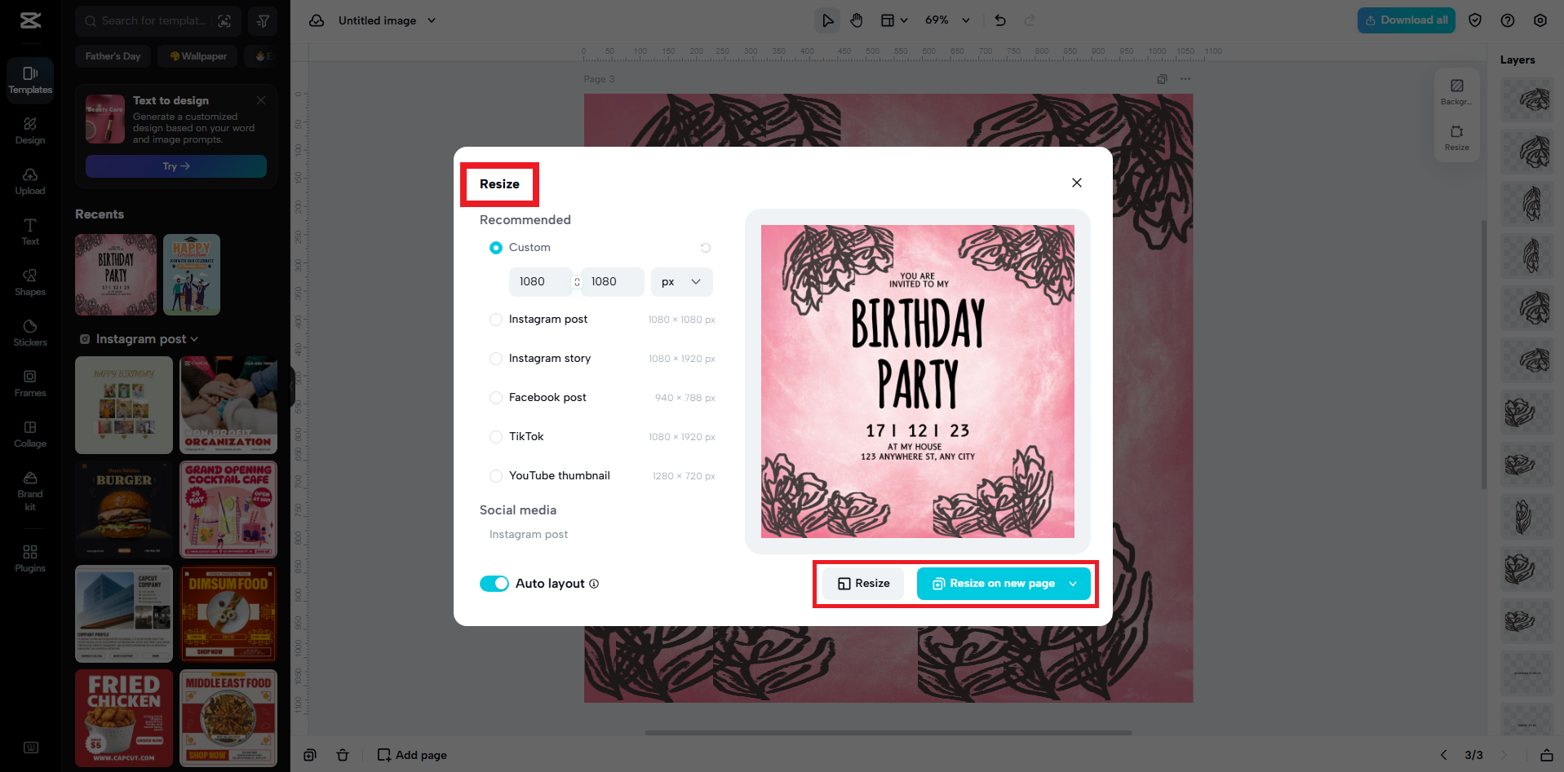This screenshot has height=772, width=1564.
Task: Reset custom size with the refresh icon
Action: (706, 248)
